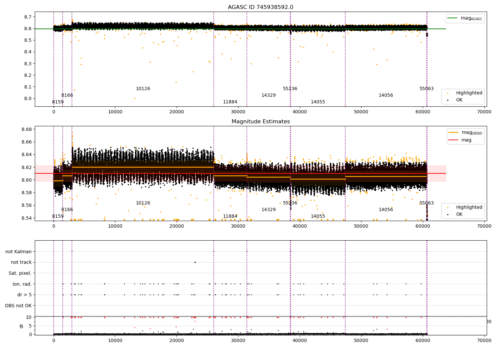Click the rotated 'dr' axis label

22,326
